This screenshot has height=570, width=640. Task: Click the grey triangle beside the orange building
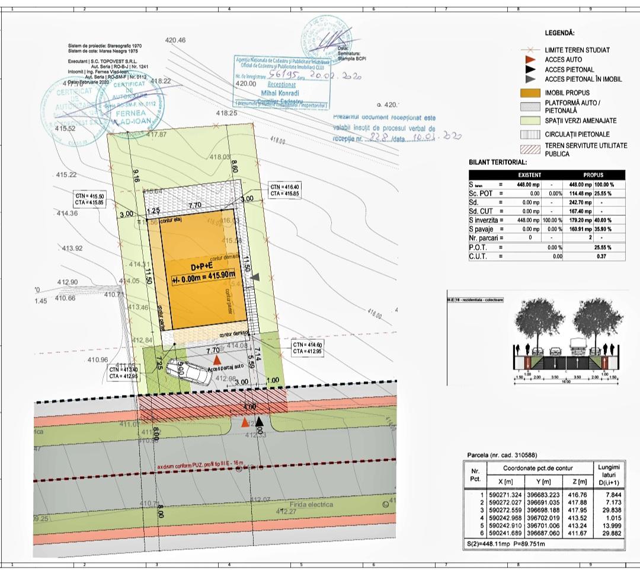[x=255, y=277]
